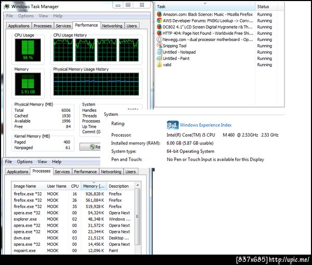Click the Chrome icon beside AWS Developer Forums task
Viewport: 312px width, 265px height.
pyautogui.click(x=160, y=20)
